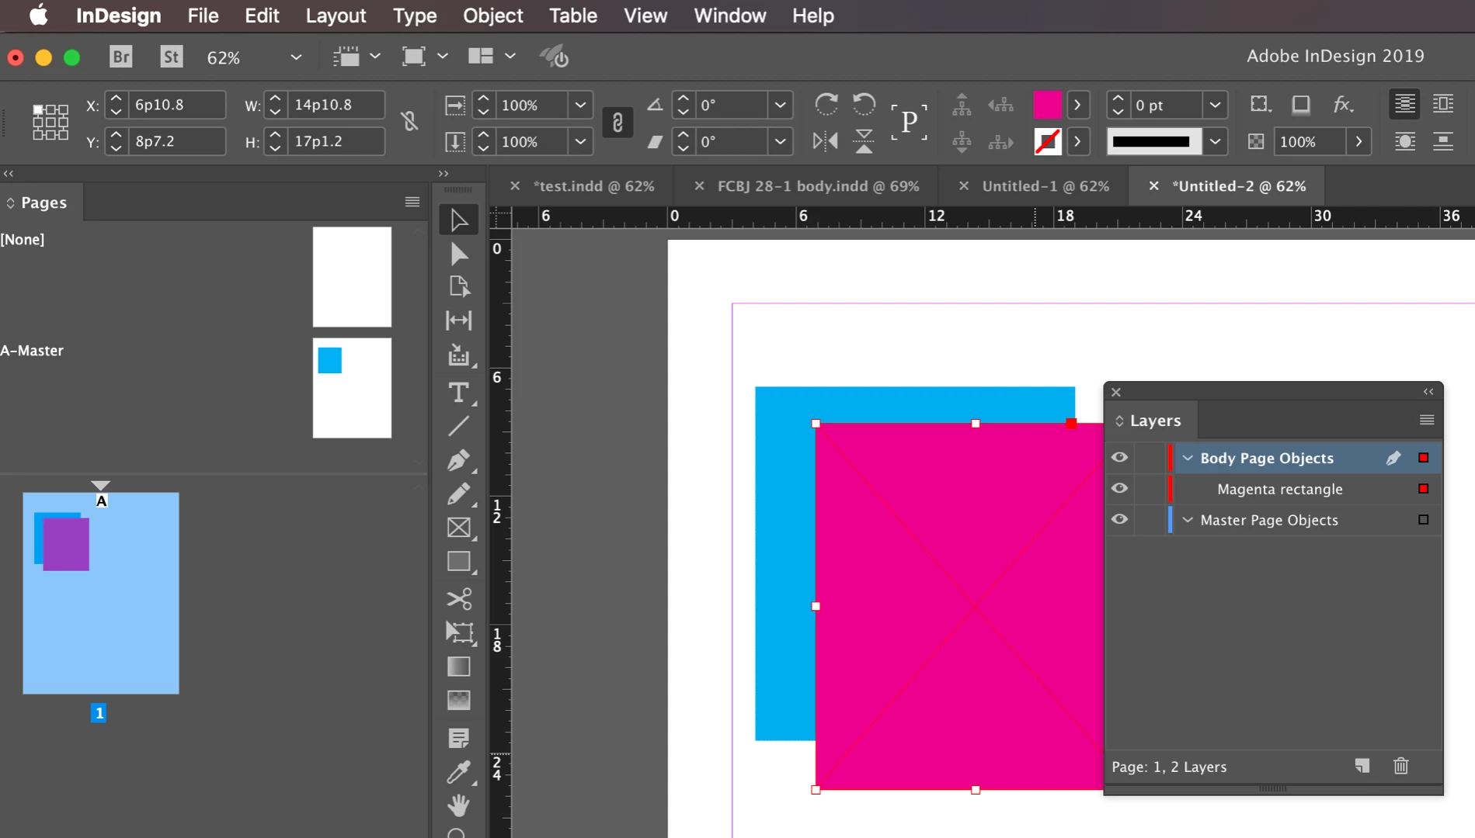This screenshot has height=838, width=1475.
Task: Open the shear angle dropdown
Action: (780, 141)
